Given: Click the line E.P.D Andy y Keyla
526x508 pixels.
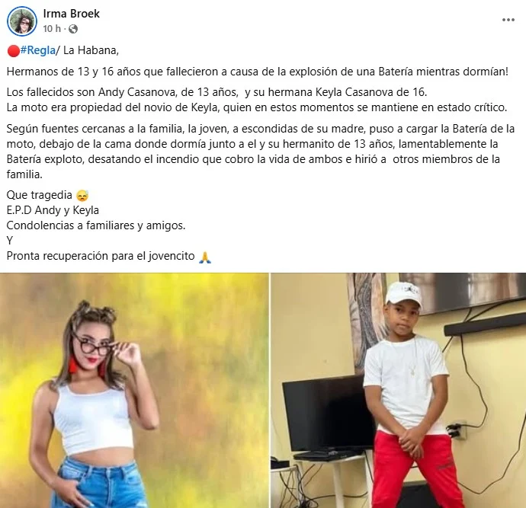Looking at the screenshot, I should pos(53,210).
